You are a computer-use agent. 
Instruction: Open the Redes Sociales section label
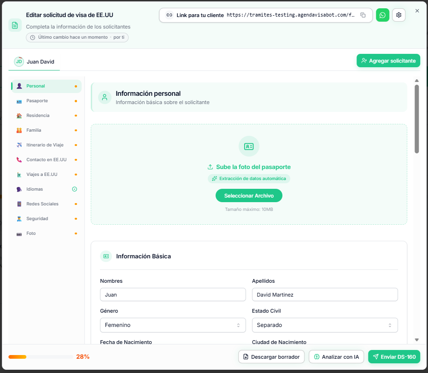(x=42, y=204)
